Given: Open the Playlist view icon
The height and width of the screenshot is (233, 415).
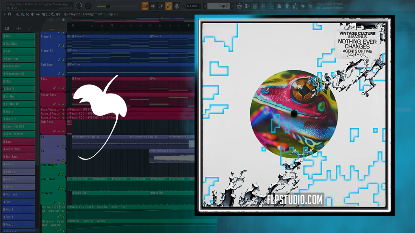Looking at the screenshot, I should tap(240, 6).
